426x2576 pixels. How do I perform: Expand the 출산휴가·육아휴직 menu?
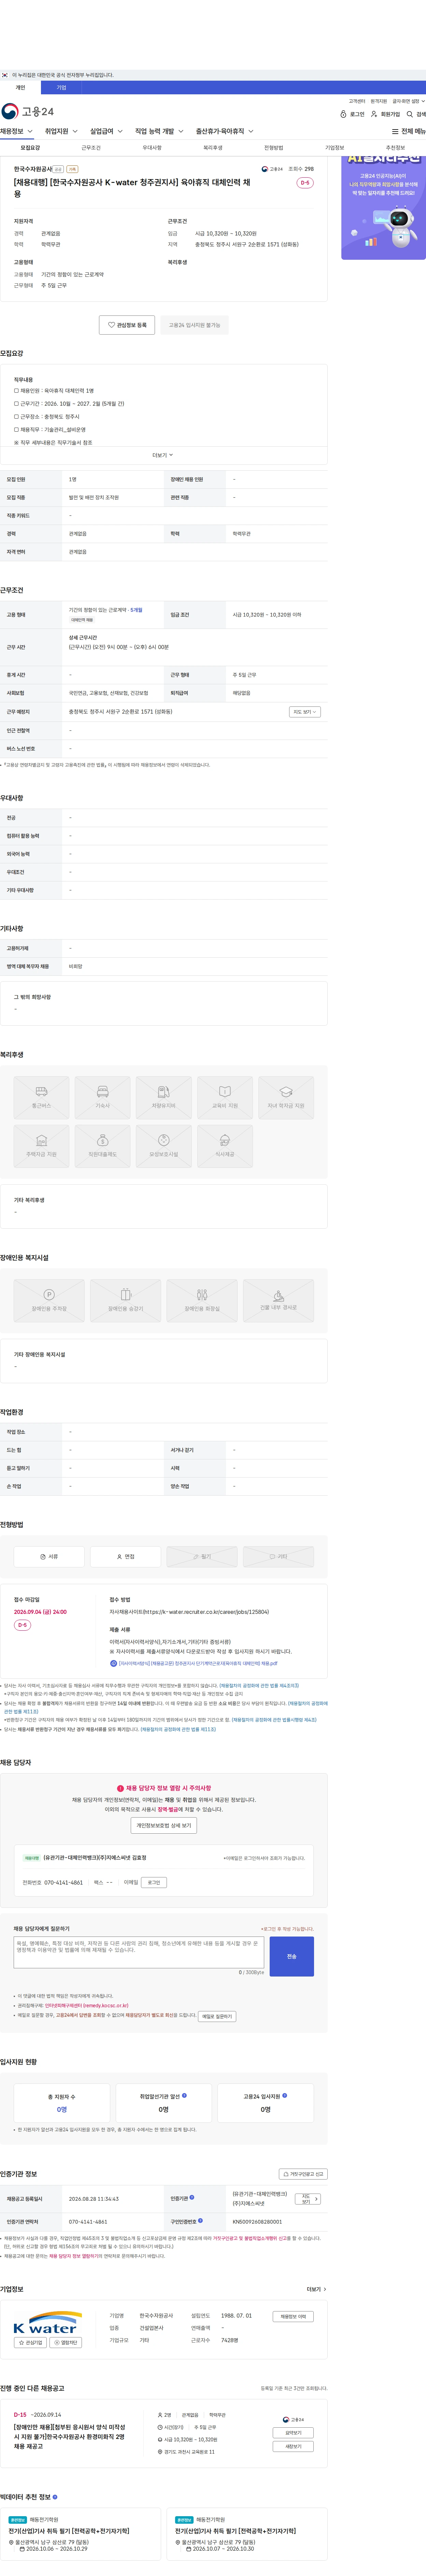[225, 131]
